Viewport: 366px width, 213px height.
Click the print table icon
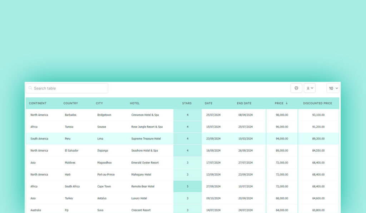pos(296,88)
